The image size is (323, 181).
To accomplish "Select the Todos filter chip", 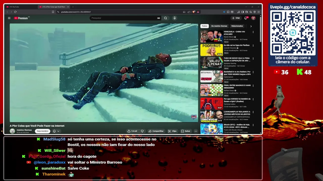I will click(x=204, y=26).
